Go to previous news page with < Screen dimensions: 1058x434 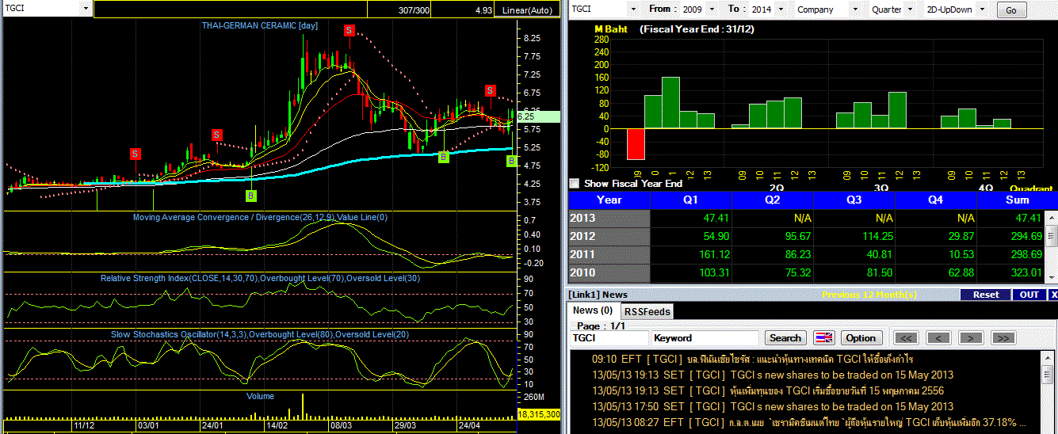[x=938, y=338]
